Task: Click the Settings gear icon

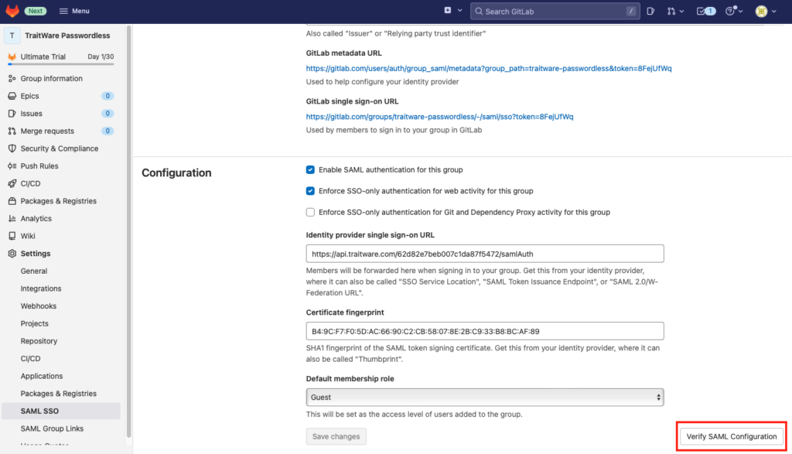Action: (x=12, y=254)
